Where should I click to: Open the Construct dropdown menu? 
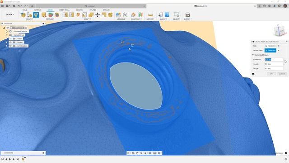(x=136, y=19)
